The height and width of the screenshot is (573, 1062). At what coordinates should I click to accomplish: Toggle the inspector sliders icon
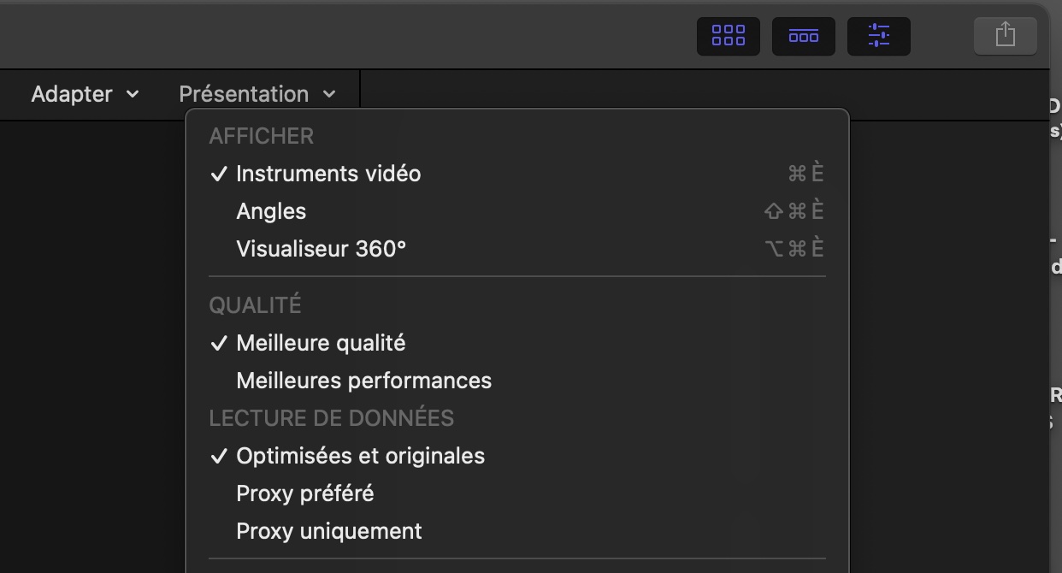(879, 36)
